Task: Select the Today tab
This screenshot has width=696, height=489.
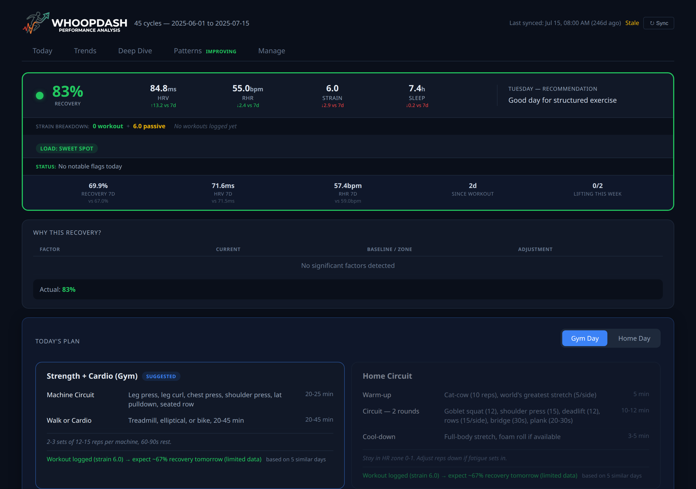Action: (42, 51)
